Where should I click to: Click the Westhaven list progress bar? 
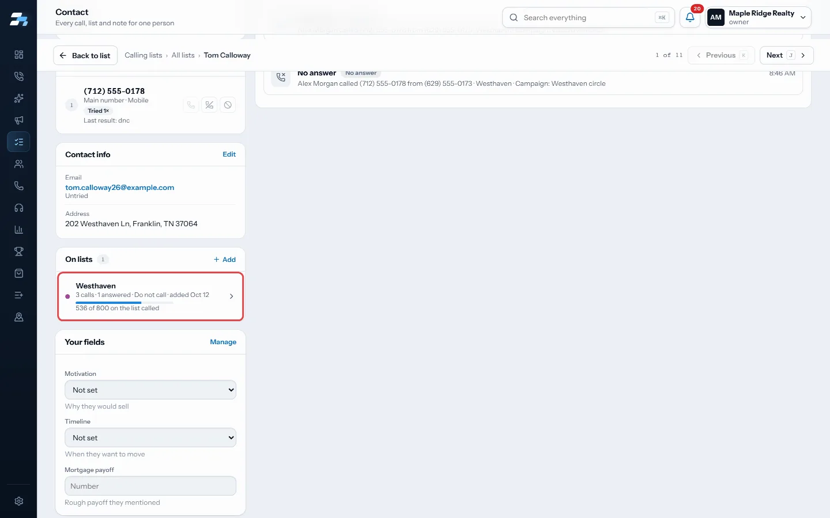(x=124, y=302)
